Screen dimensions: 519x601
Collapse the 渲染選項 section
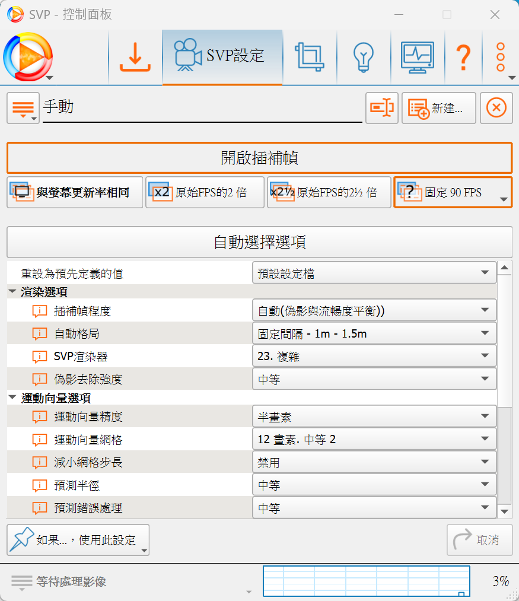pos(12,292)
